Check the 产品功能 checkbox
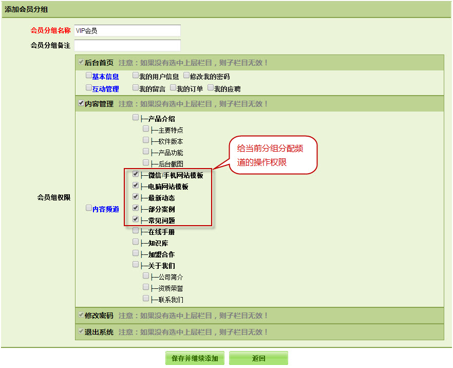Viewport: 453px width, 368px height. pos(146,152)
